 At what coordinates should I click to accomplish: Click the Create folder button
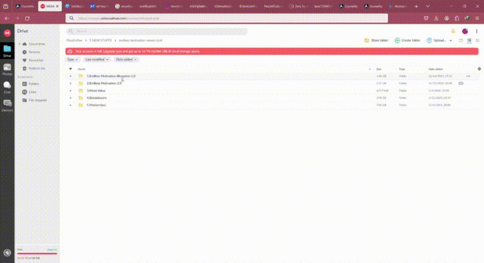pyautogui.click(x=408, y=40)
